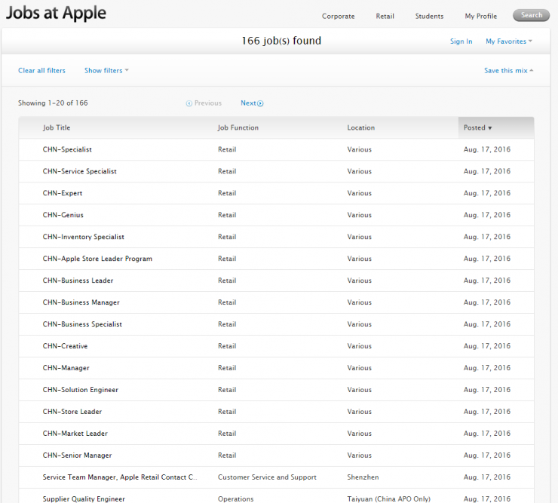Open the CHN-Genius job listing
The width and height of the screenshot is (558, 503).
click(x=63, y=215)
